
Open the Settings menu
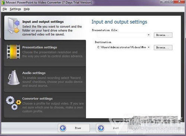(x=15, y=9)
